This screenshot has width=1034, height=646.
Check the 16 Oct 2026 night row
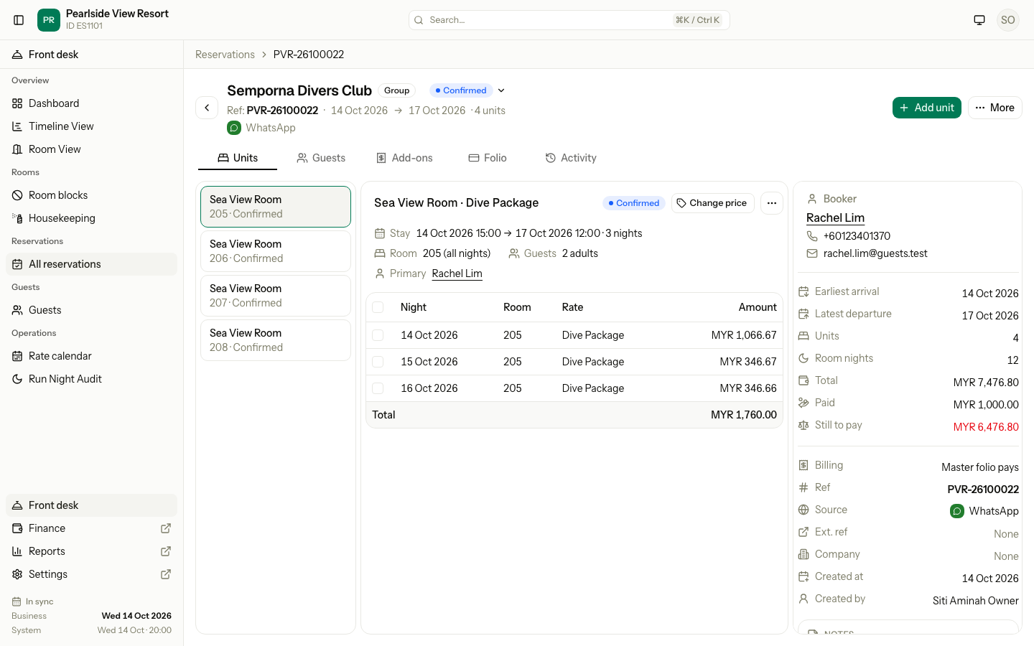(378, 388)
